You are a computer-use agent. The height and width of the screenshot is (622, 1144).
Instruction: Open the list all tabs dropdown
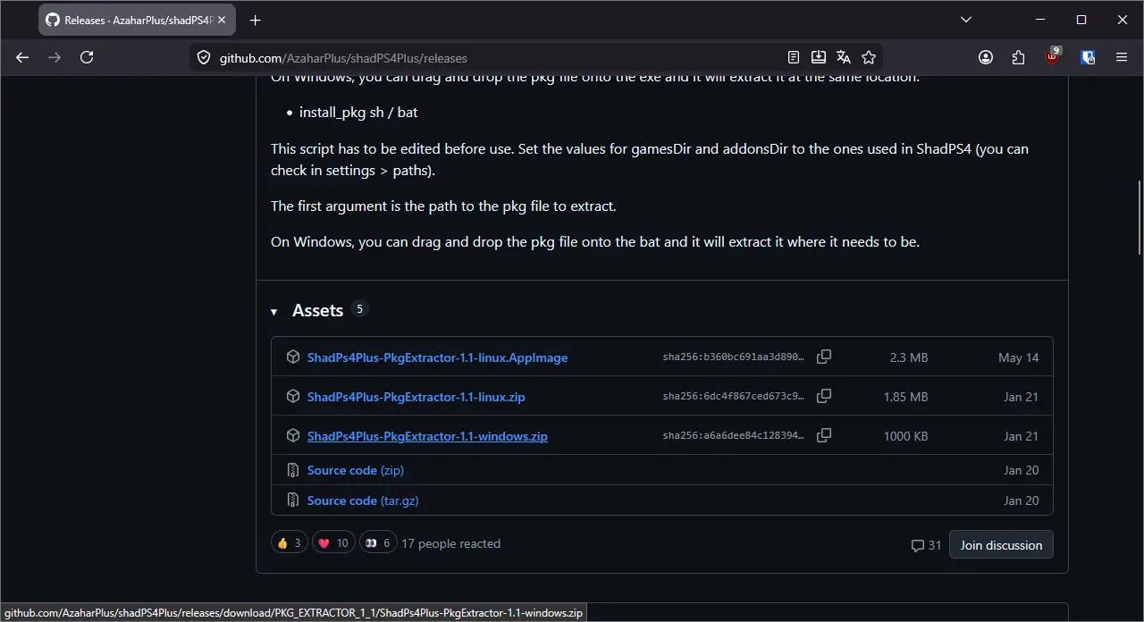pyautogui.click(x=966, y=20)
